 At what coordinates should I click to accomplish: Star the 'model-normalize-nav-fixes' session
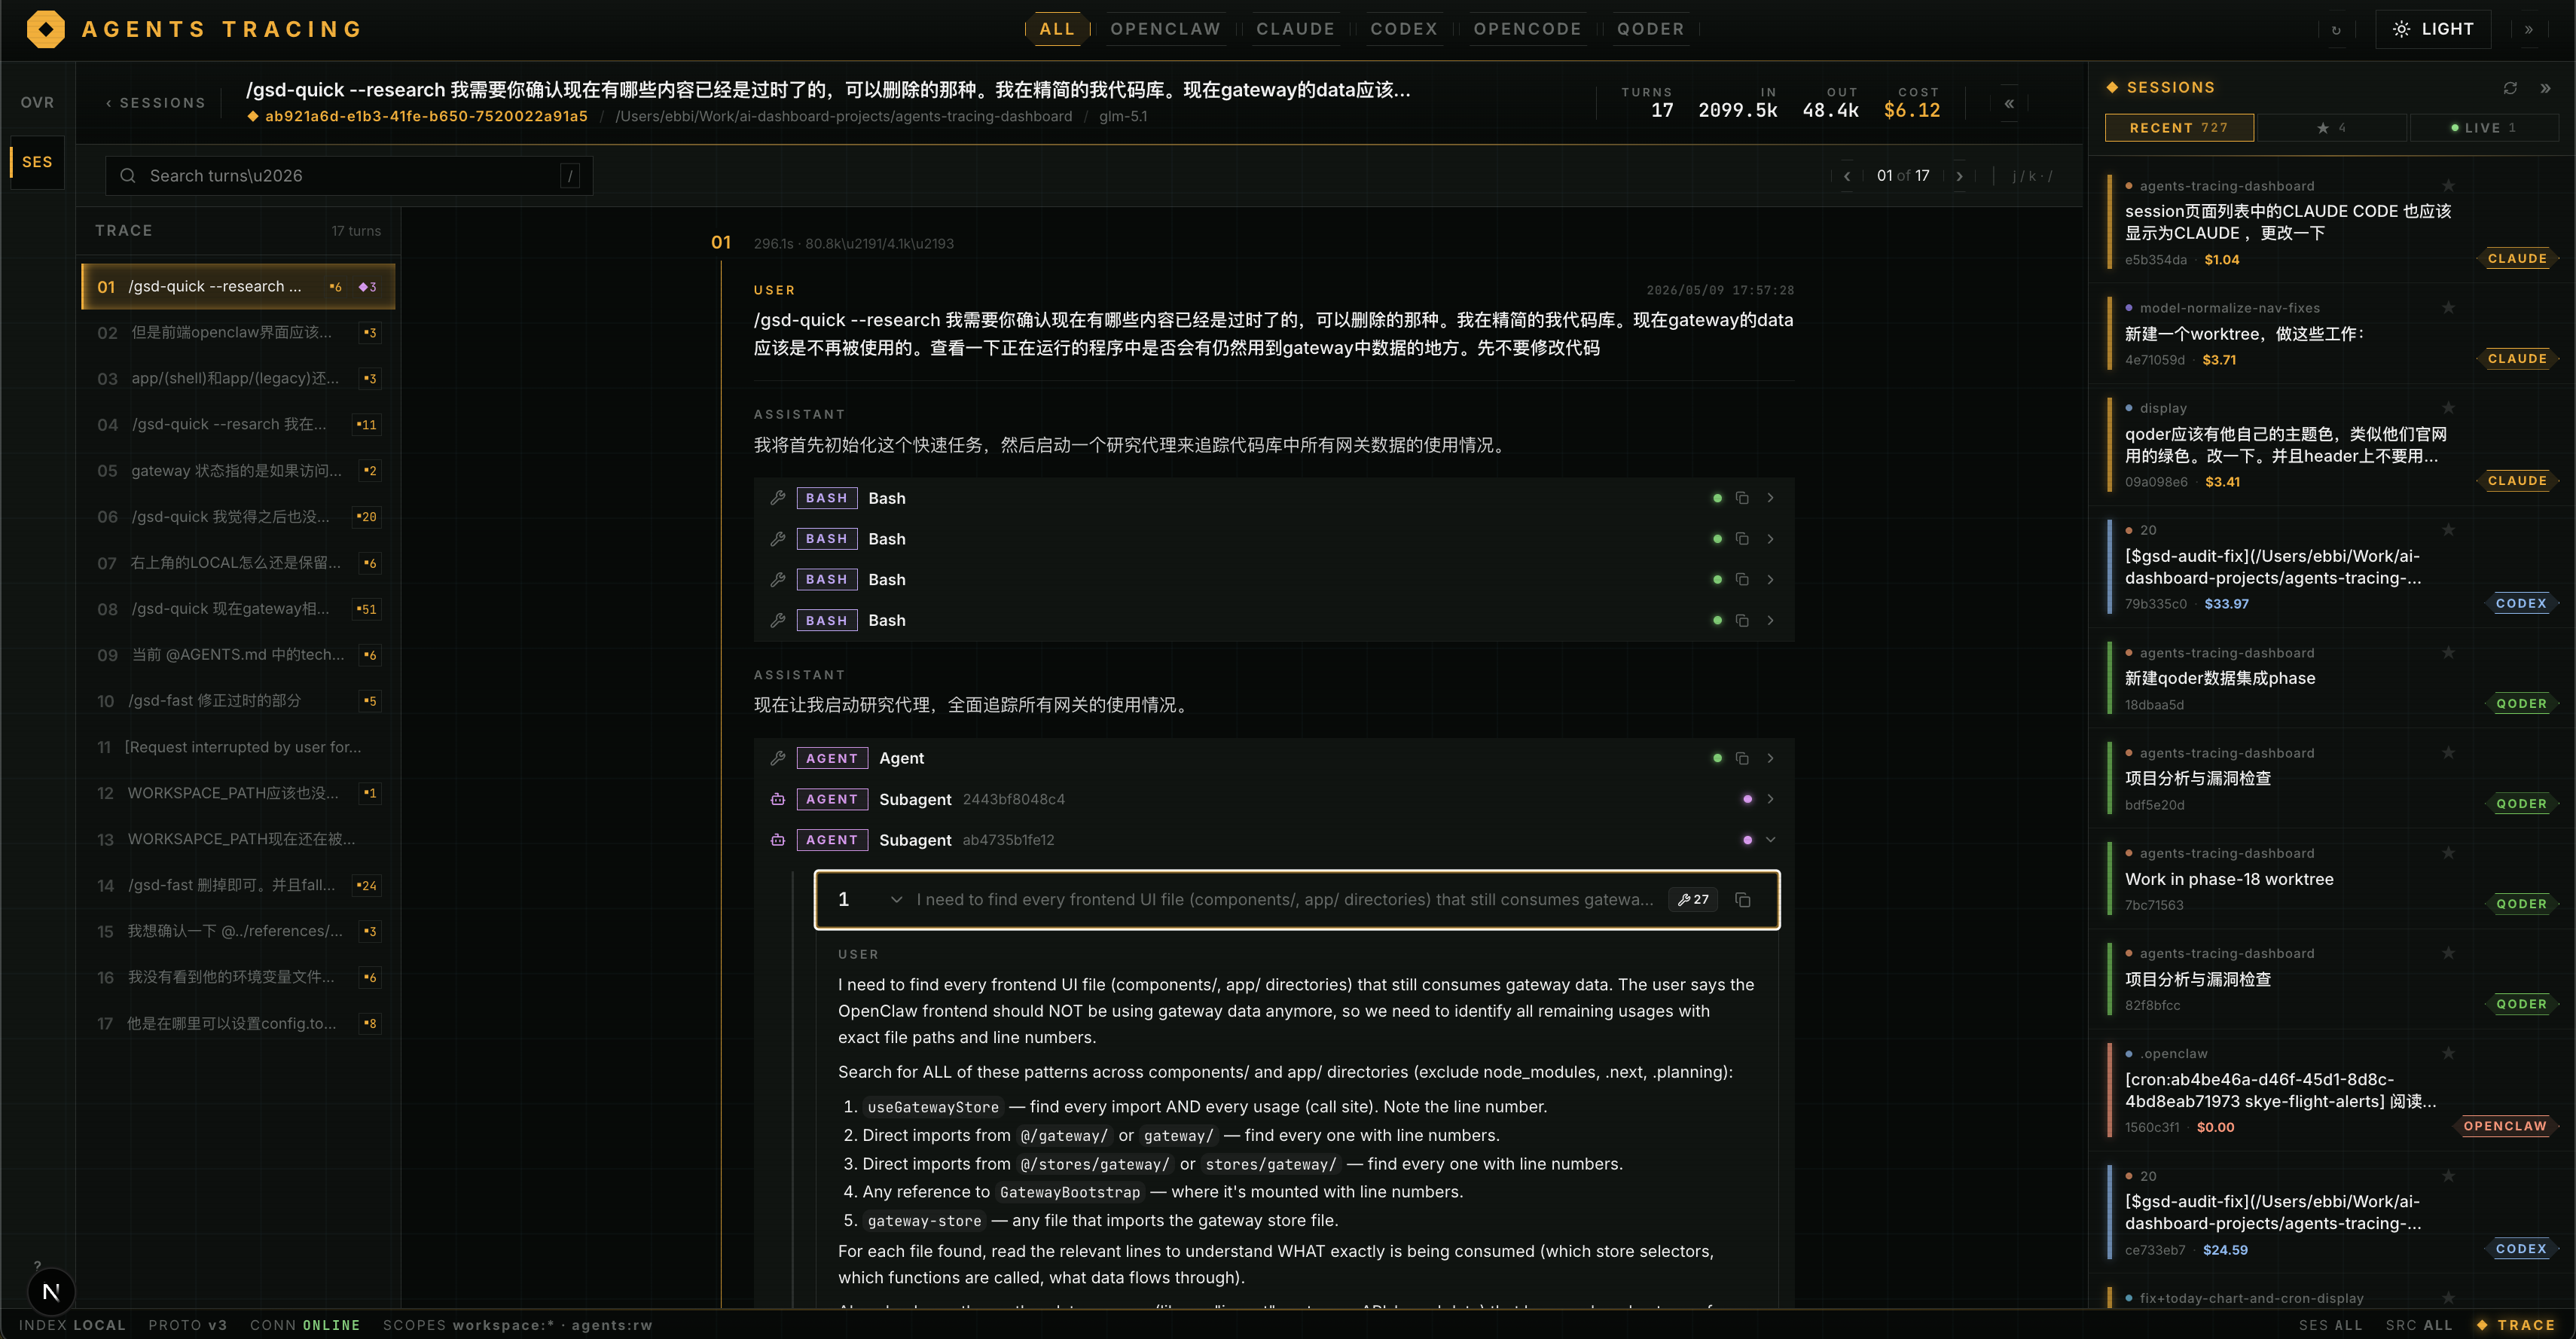[2449, 308]
